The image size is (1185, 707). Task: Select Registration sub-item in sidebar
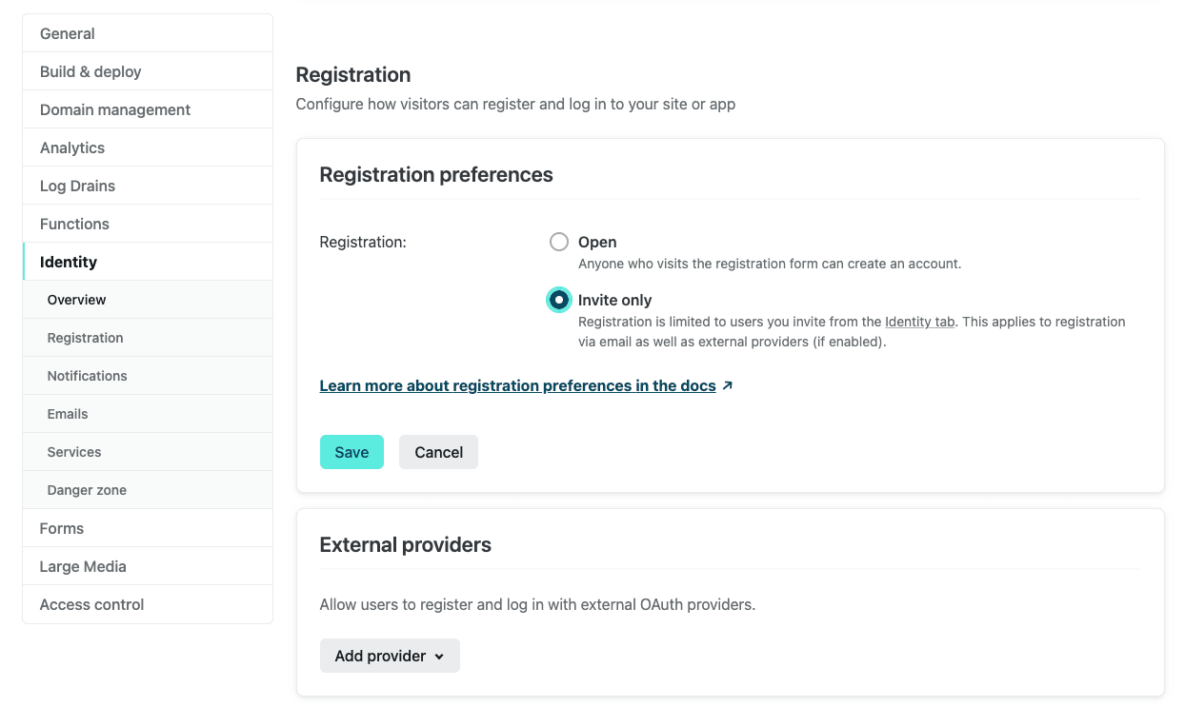pyautogui.click(x=148, y=338)
